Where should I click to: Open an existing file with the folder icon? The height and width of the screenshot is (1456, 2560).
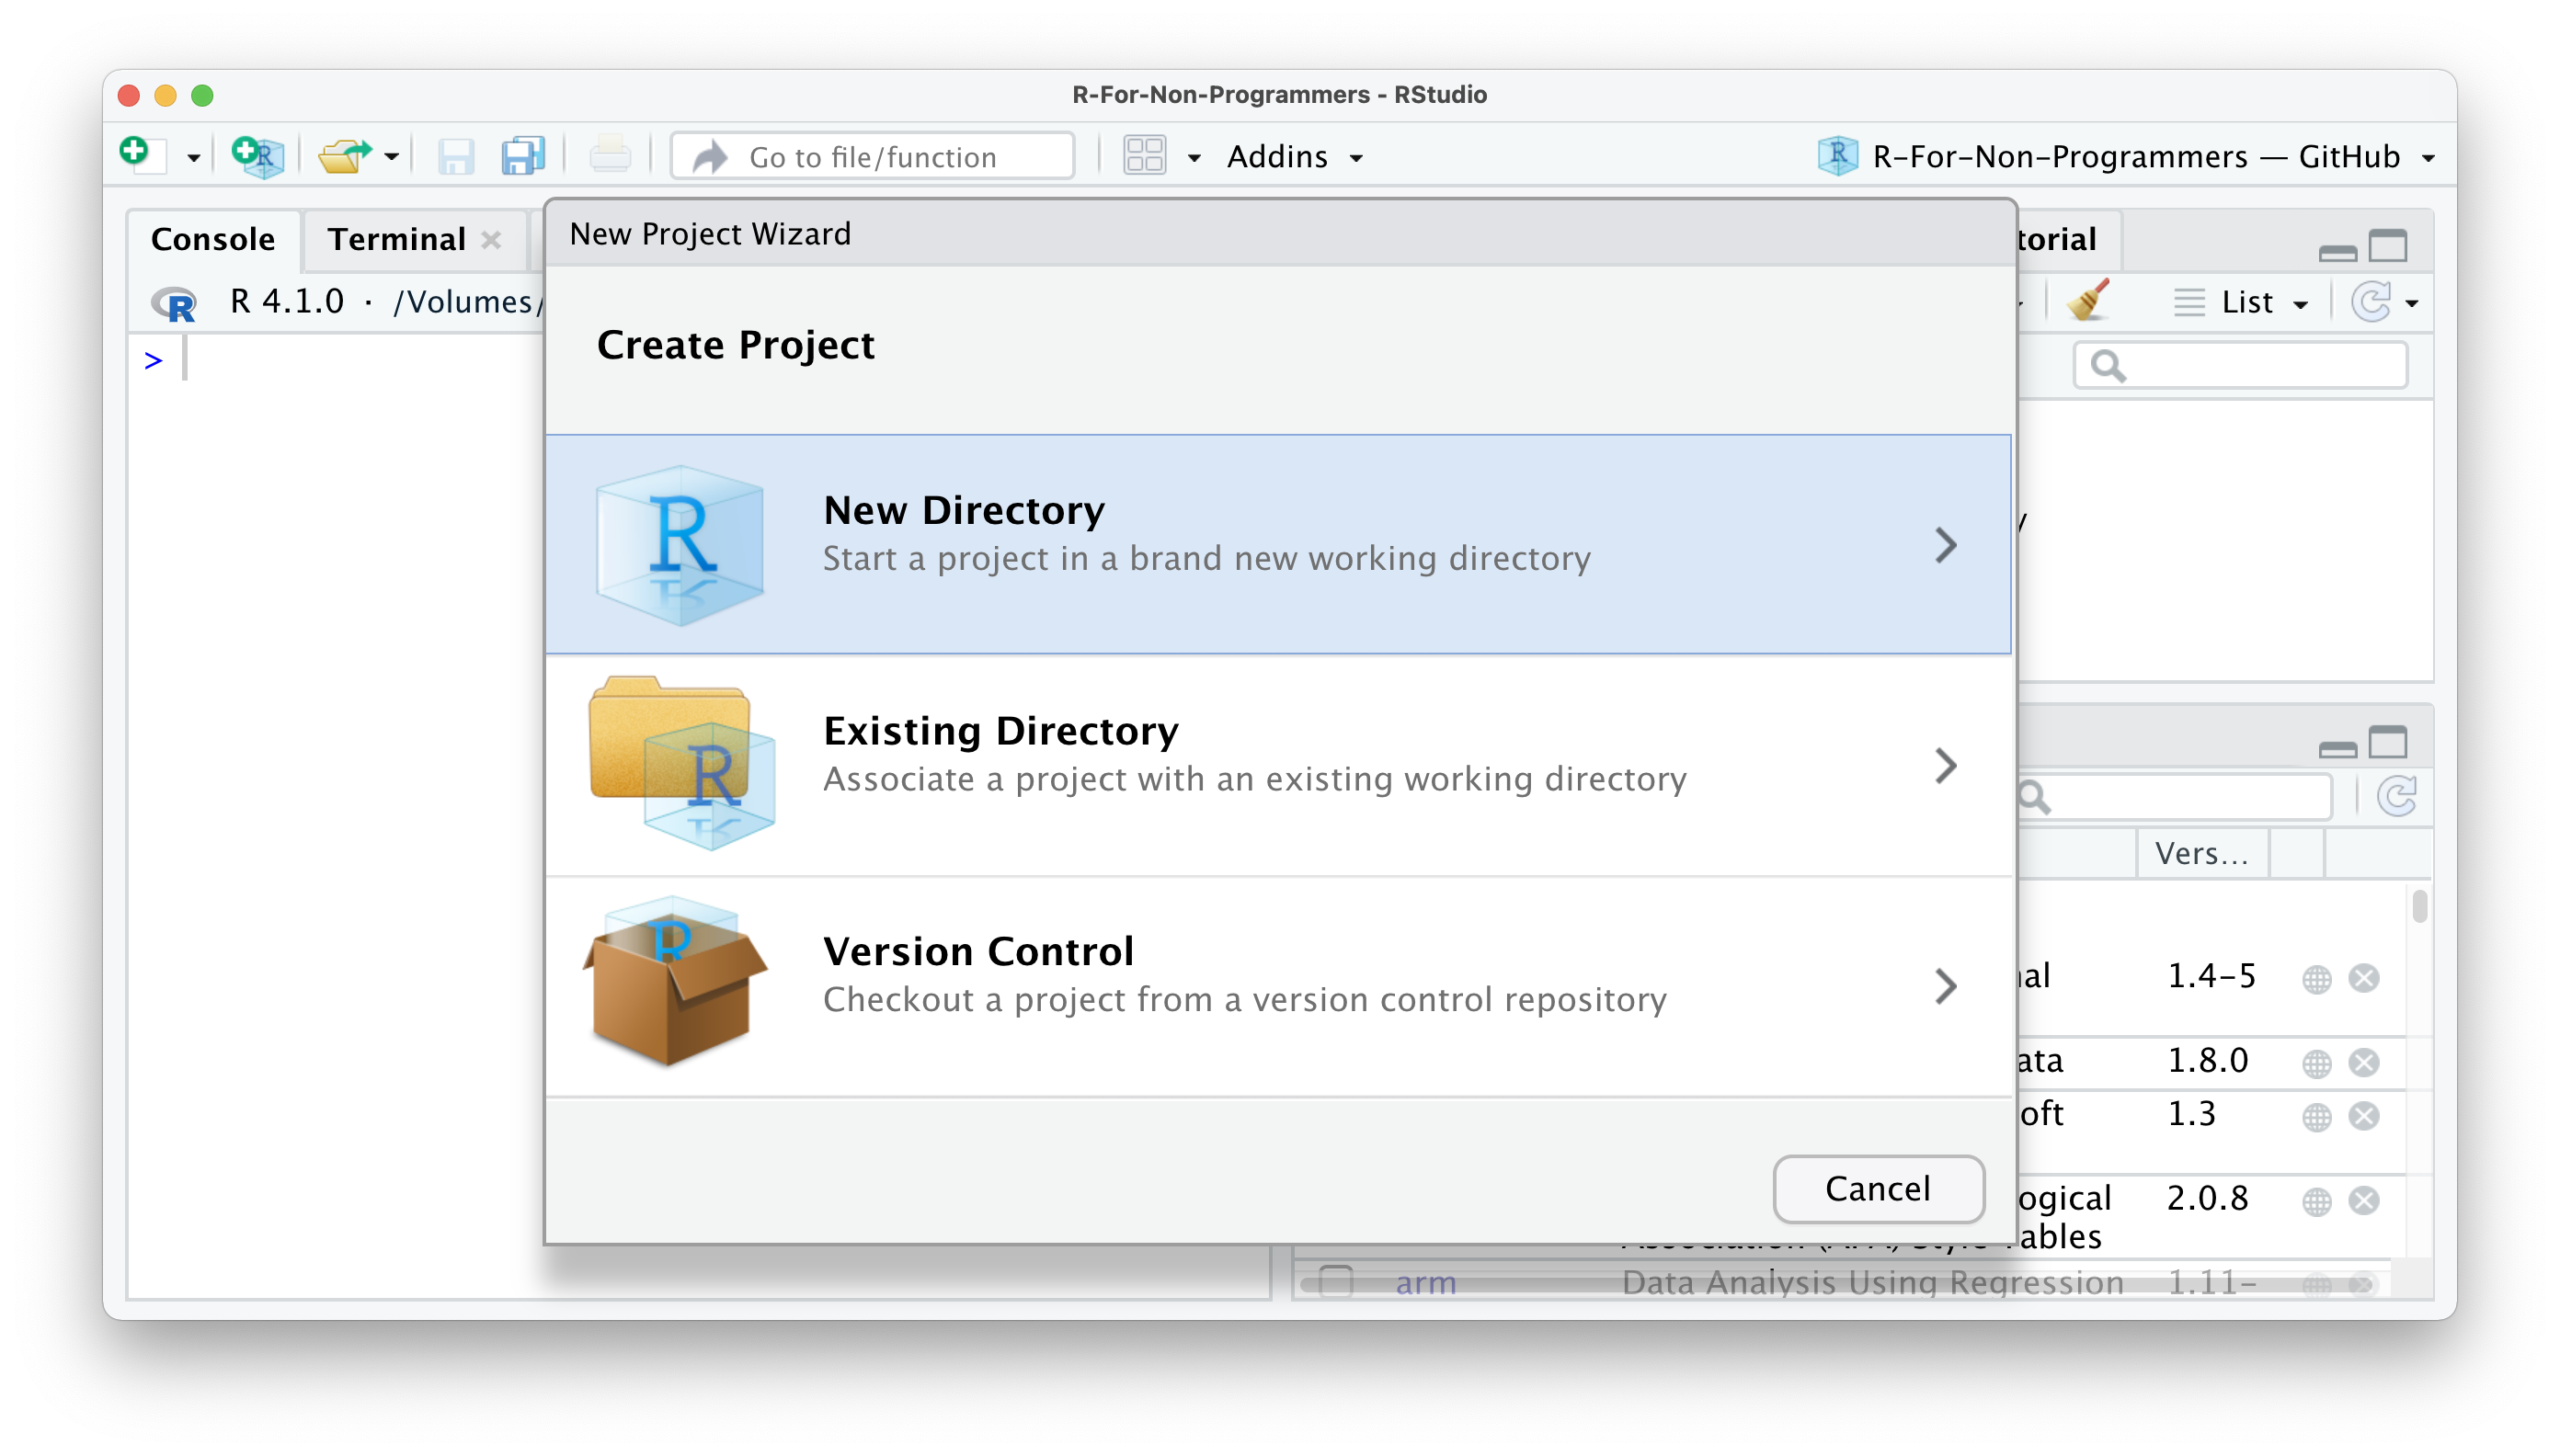tap(345, 156)
